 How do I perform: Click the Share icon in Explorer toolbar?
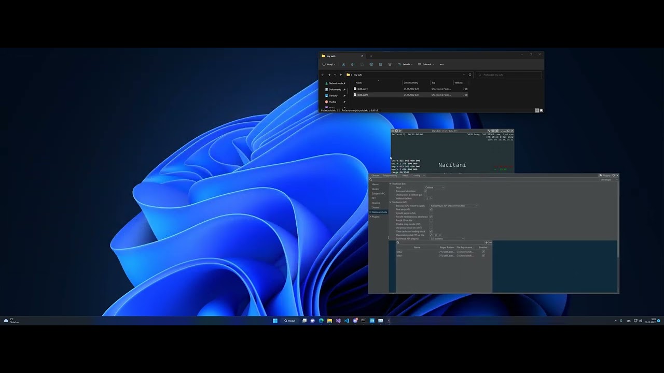tap(380, 64)
